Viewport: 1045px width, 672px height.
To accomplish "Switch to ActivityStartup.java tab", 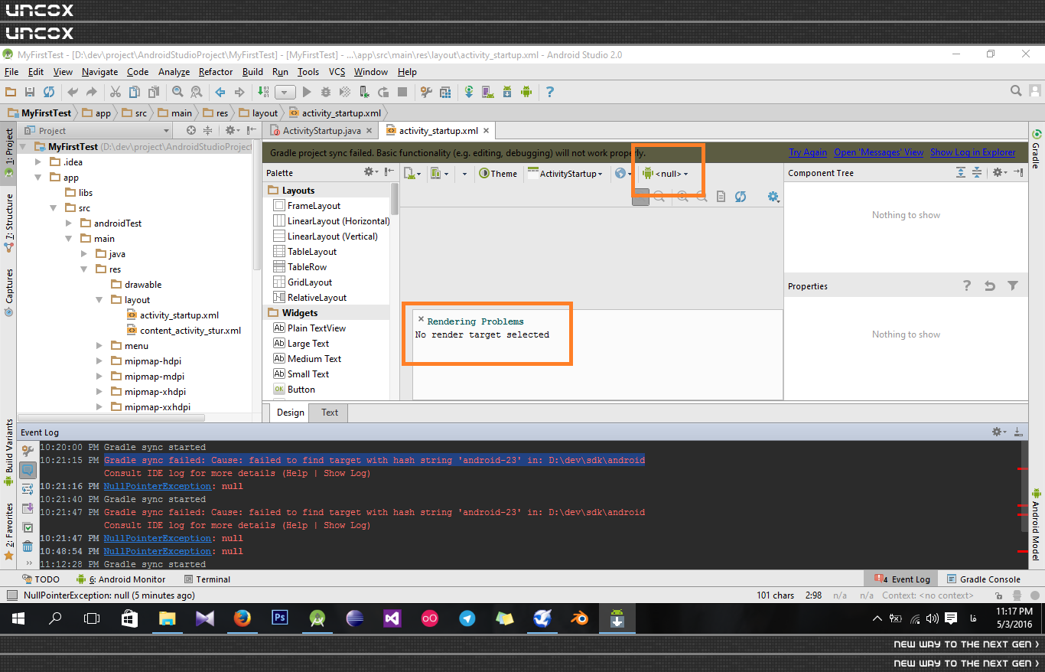I will 322,131.
